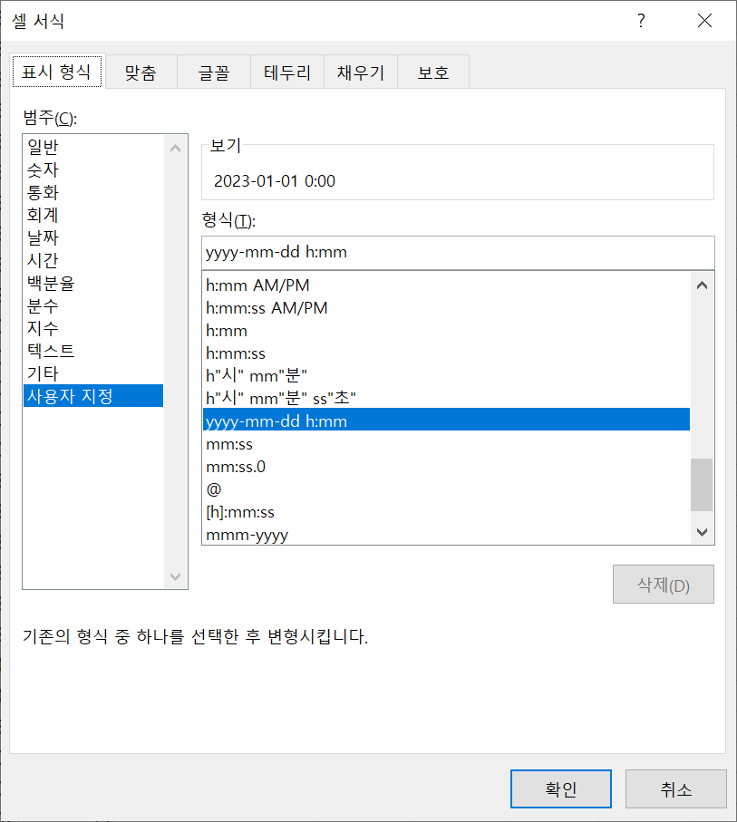Close the 셀 서식 dialog
Viewport: 737px width, 822px height.
click(704, 21)
